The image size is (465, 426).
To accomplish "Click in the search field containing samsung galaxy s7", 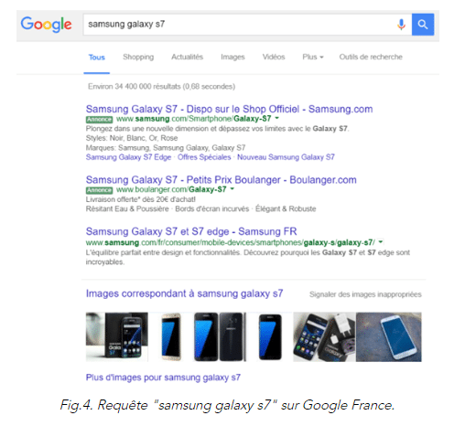I will pyautogui.click(x=238, y=25).
